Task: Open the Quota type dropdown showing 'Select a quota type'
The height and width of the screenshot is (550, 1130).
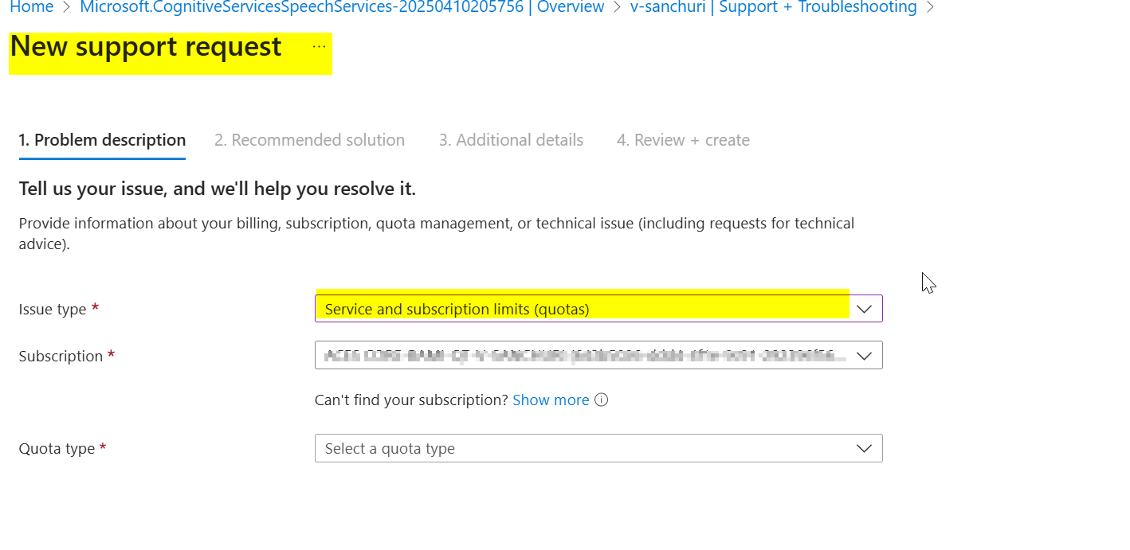Action: (598, 448)
